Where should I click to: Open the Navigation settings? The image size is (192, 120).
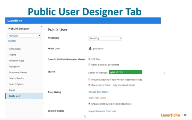click(15, 66)
